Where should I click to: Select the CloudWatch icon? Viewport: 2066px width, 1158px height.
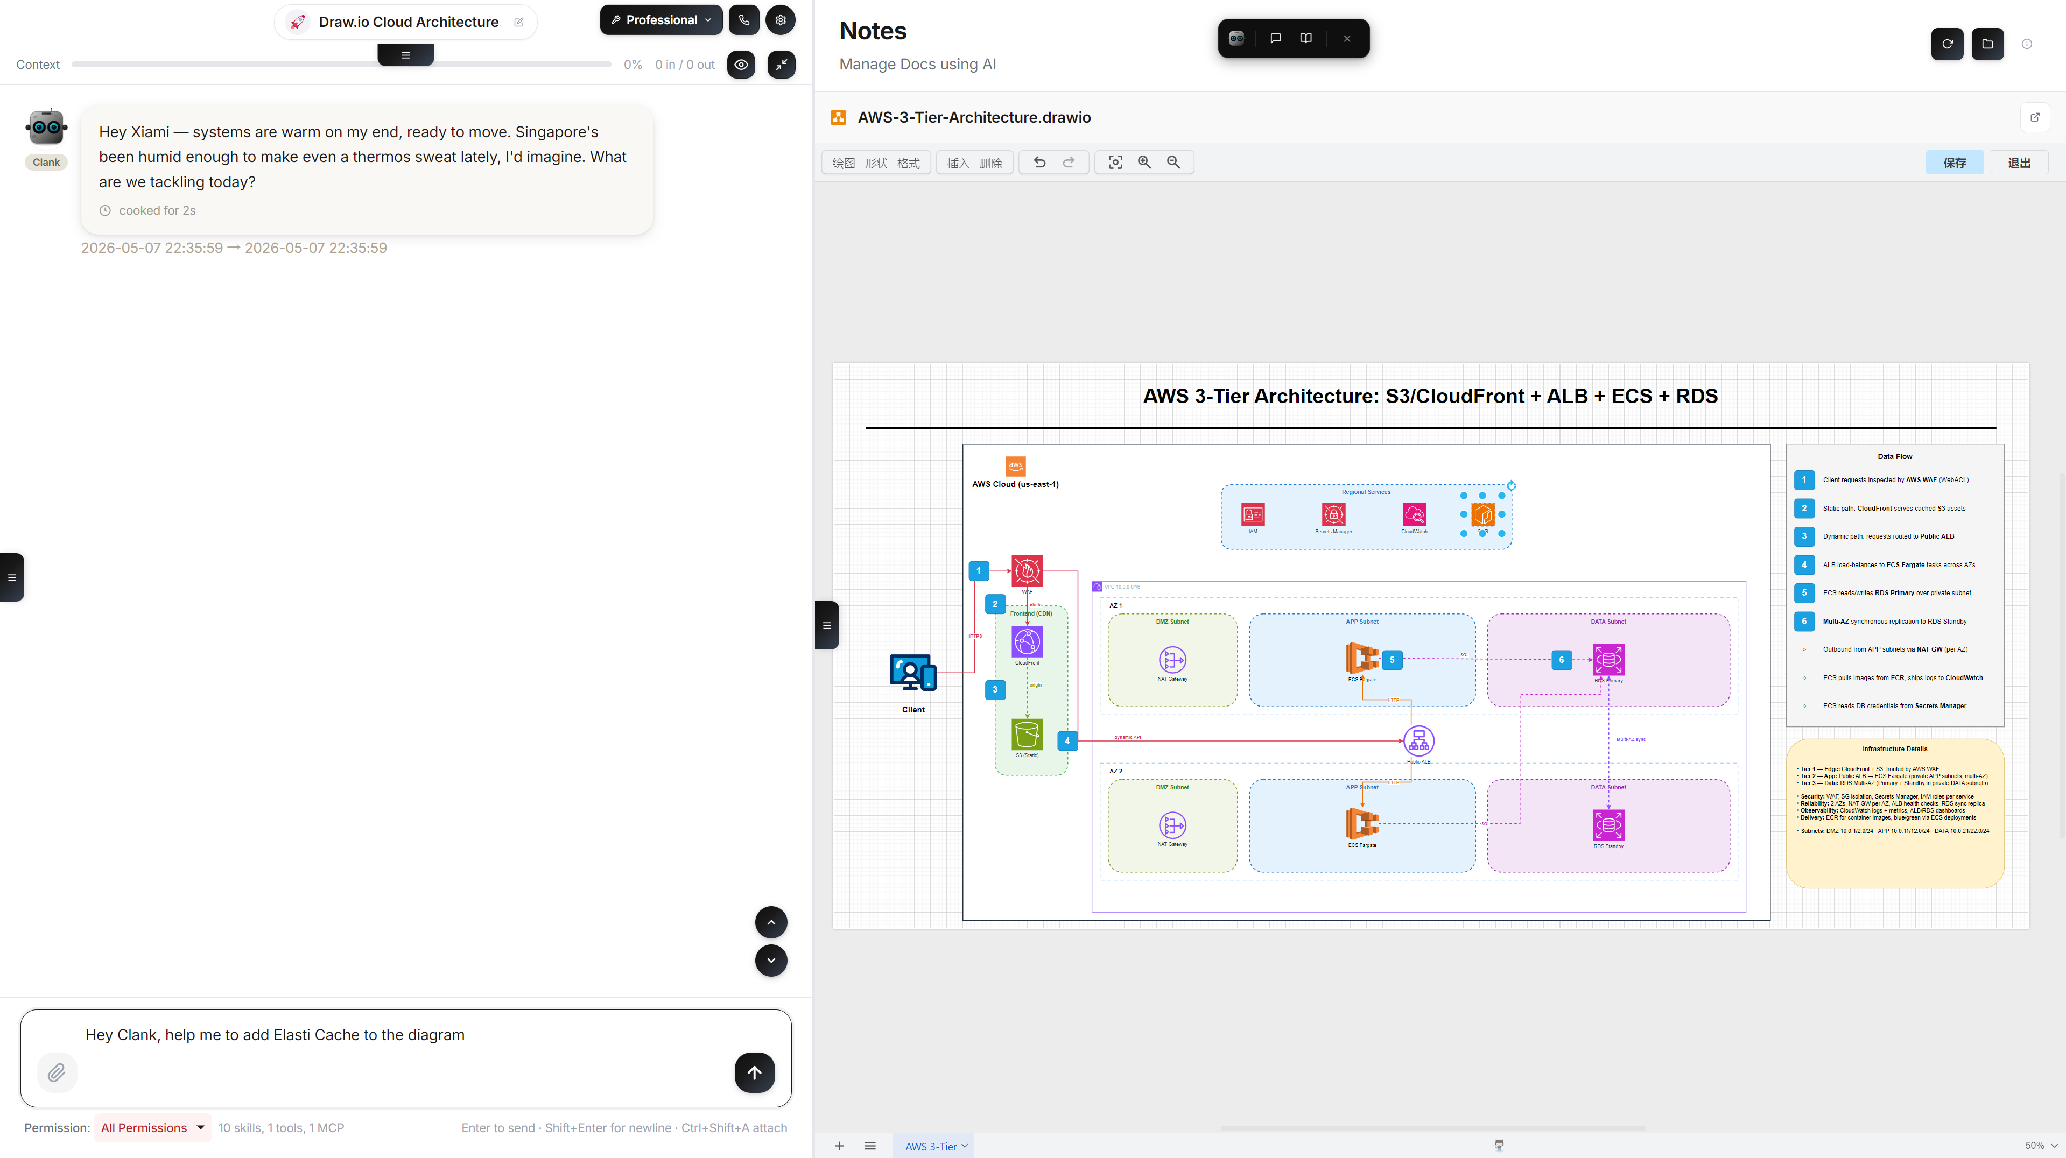pos(1414,514)
